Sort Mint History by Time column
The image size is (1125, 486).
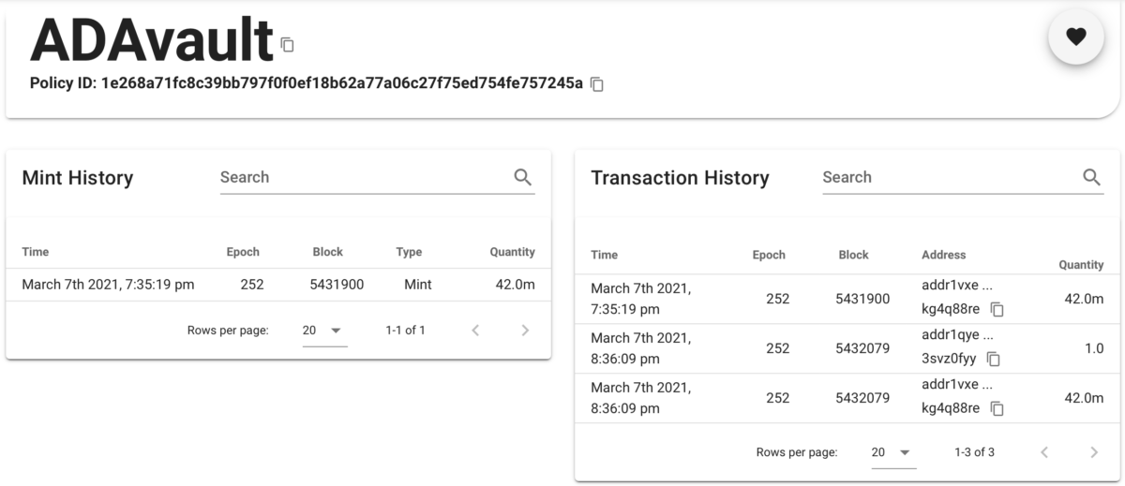36,252
